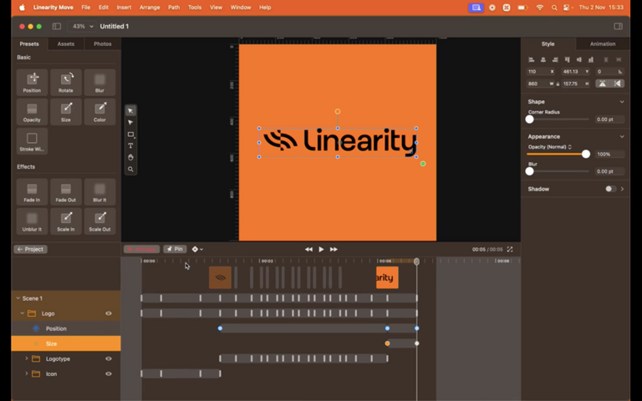
Task: Toggle the left sidebar panel icon
Action: [57, 26]
